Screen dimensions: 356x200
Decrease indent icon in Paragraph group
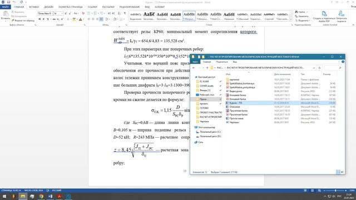tap(109, 13)
